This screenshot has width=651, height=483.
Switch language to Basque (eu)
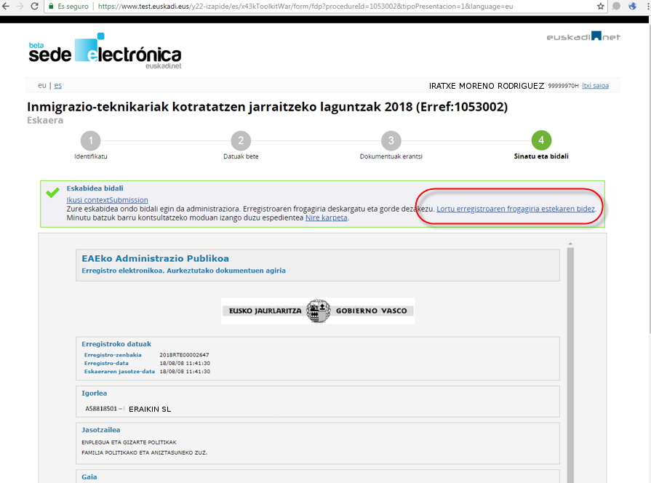[41, 85]
